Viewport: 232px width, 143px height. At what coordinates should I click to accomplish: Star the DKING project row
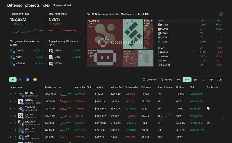tap(15, 123)
